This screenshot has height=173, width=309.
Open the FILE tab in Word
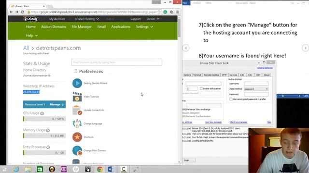tap(185, 3)
